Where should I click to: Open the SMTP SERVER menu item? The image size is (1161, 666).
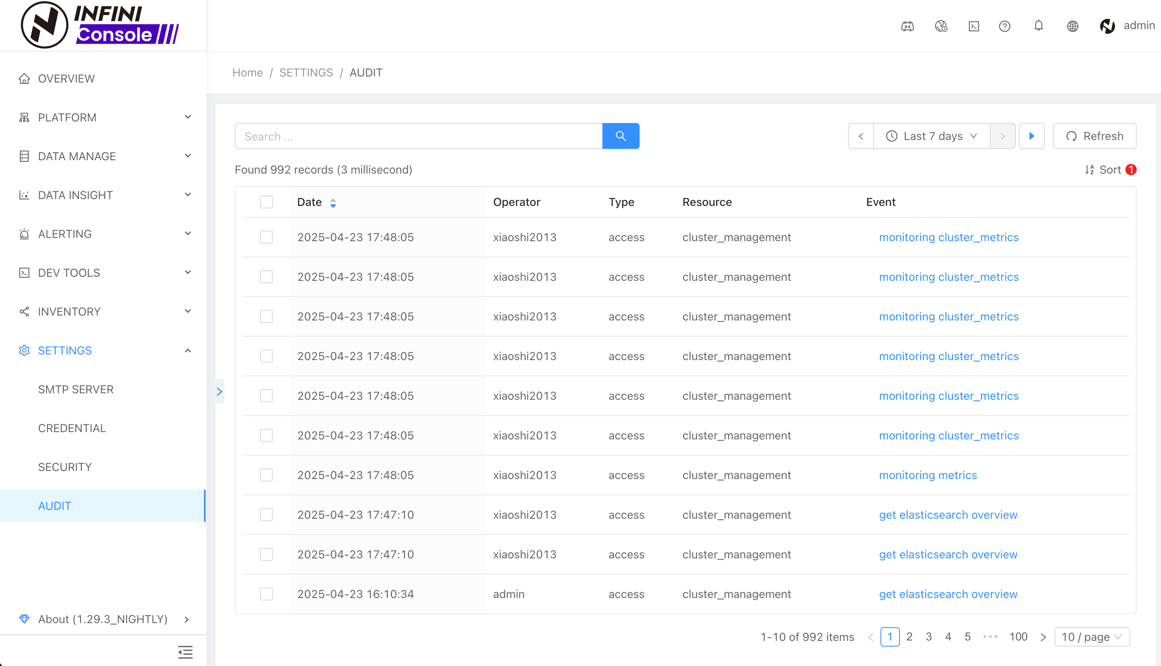(x=76, y=389)
